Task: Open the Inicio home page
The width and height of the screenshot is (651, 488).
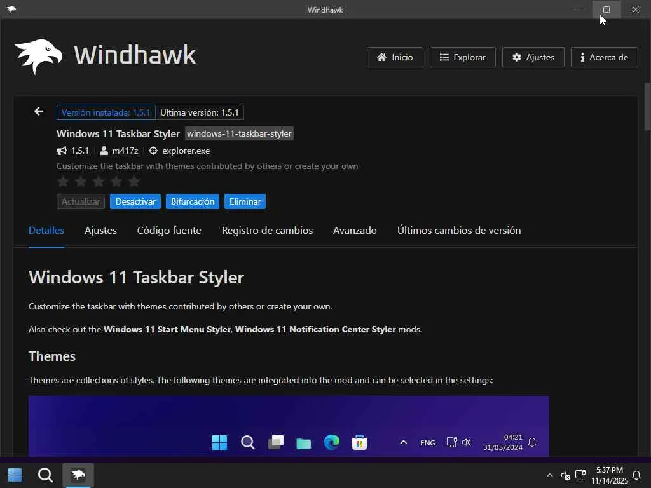Action: [395, 57]
